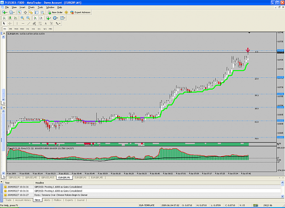Select the crosshair tool
285x208 pixels.
tap(10, 23)
